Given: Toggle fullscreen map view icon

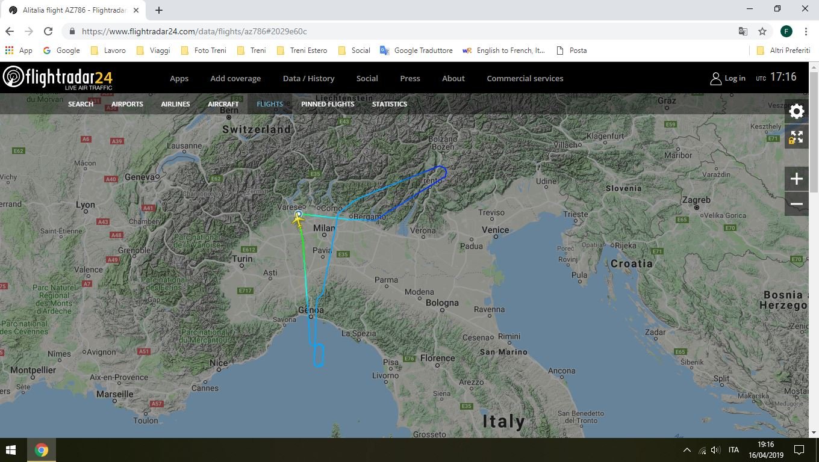Looking at the screenshot, I should 796,138.
